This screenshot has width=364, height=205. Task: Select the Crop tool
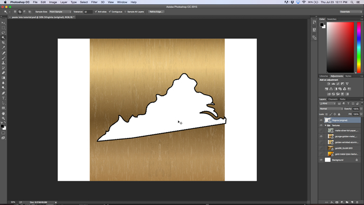point(3,43)
